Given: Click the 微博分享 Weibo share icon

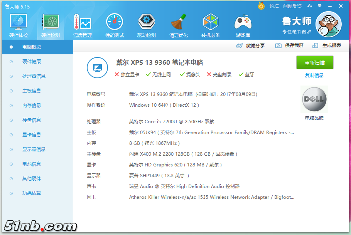Looking at the screenshot, I should tap(240, 45).
